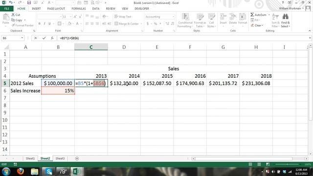Click Format as Table icon
Screen dimensions: 313x176
pyautogui.click(x=200, y=17)
